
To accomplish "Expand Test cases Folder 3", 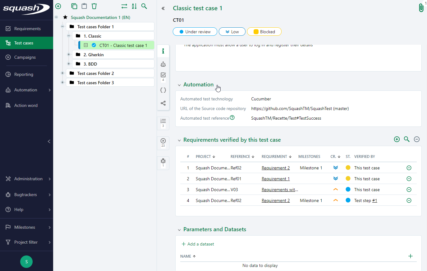I will pyautogui.click(x=62, y=82).
